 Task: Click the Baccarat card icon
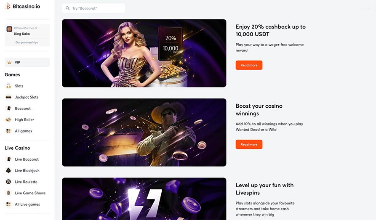9,109
